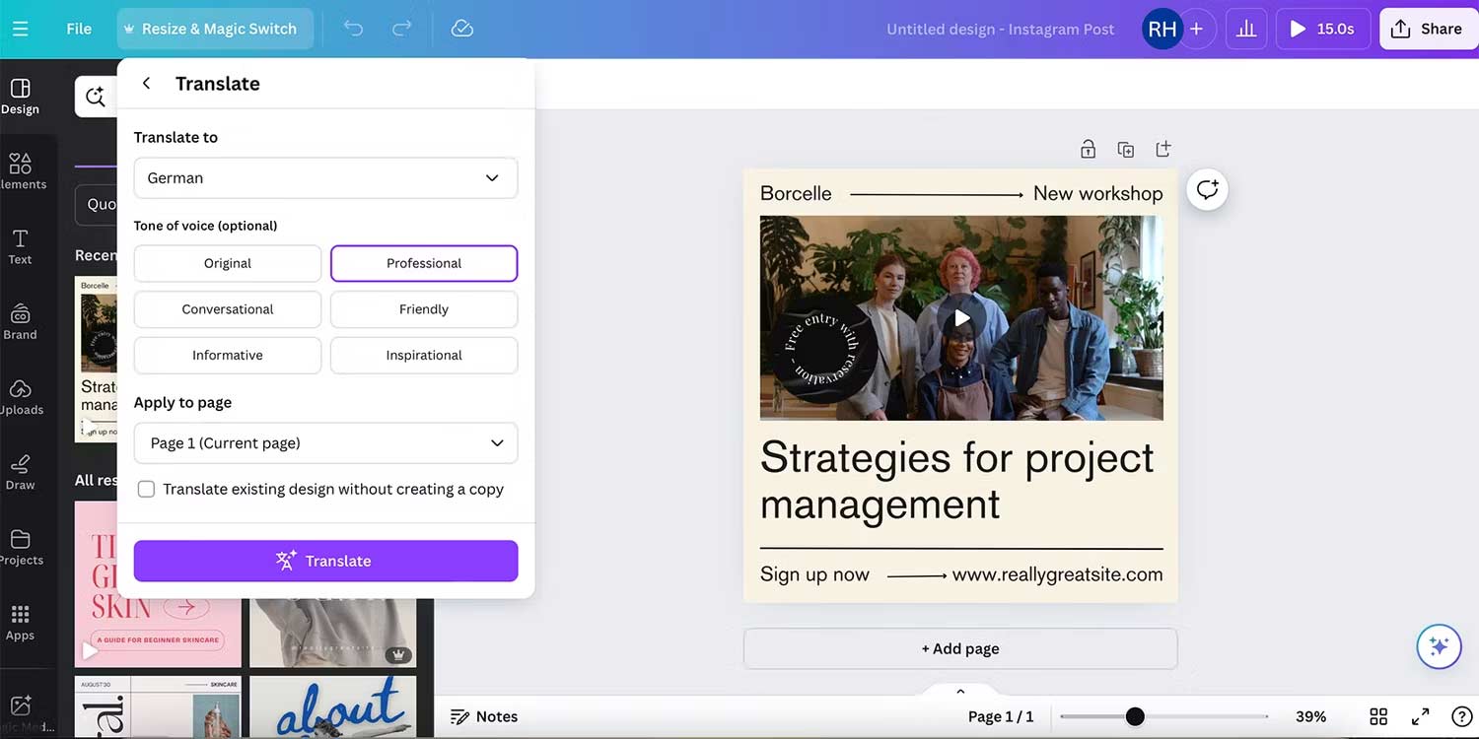Enable translate existing design without copy

click(146, 489)
